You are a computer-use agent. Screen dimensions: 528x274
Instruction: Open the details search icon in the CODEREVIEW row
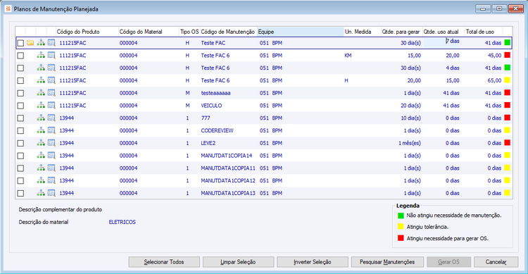pos(51,130)
